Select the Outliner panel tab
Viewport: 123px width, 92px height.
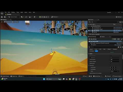click(x=91, y=20)
